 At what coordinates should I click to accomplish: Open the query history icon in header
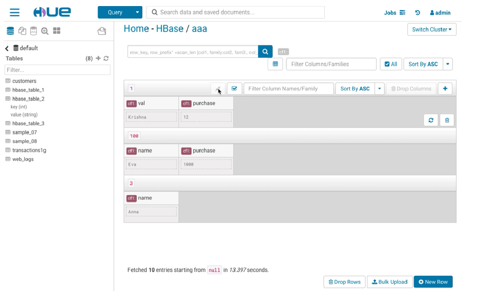(417, 13)
